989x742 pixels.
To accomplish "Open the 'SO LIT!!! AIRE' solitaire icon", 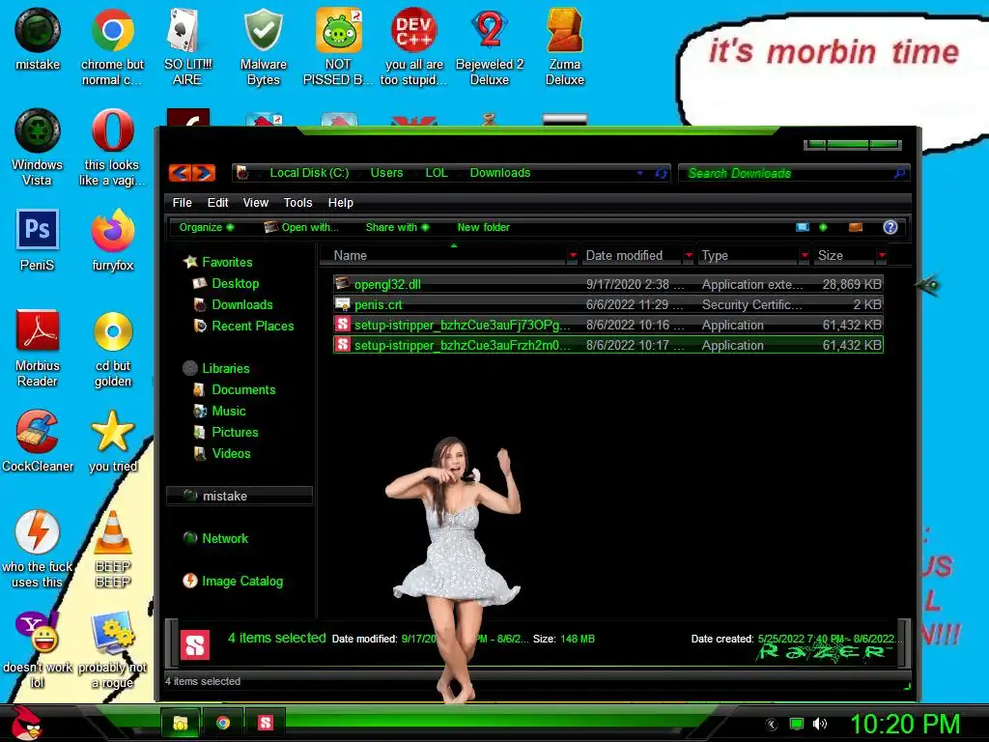I will coord(187,47).
